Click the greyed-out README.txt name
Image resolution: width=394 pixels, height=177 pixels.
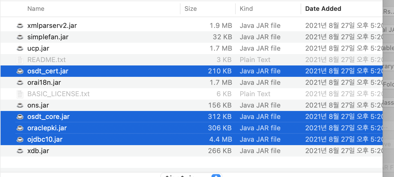(x=46, y=60)
